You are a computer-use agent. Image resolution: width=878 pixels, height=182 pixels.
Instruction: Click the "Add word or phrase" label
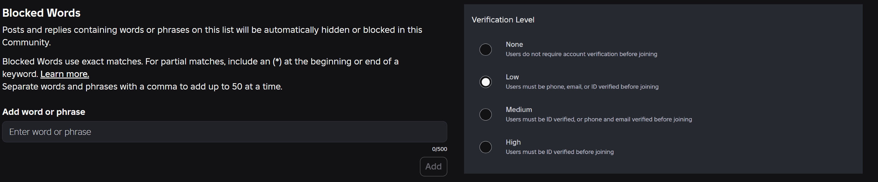44,112
